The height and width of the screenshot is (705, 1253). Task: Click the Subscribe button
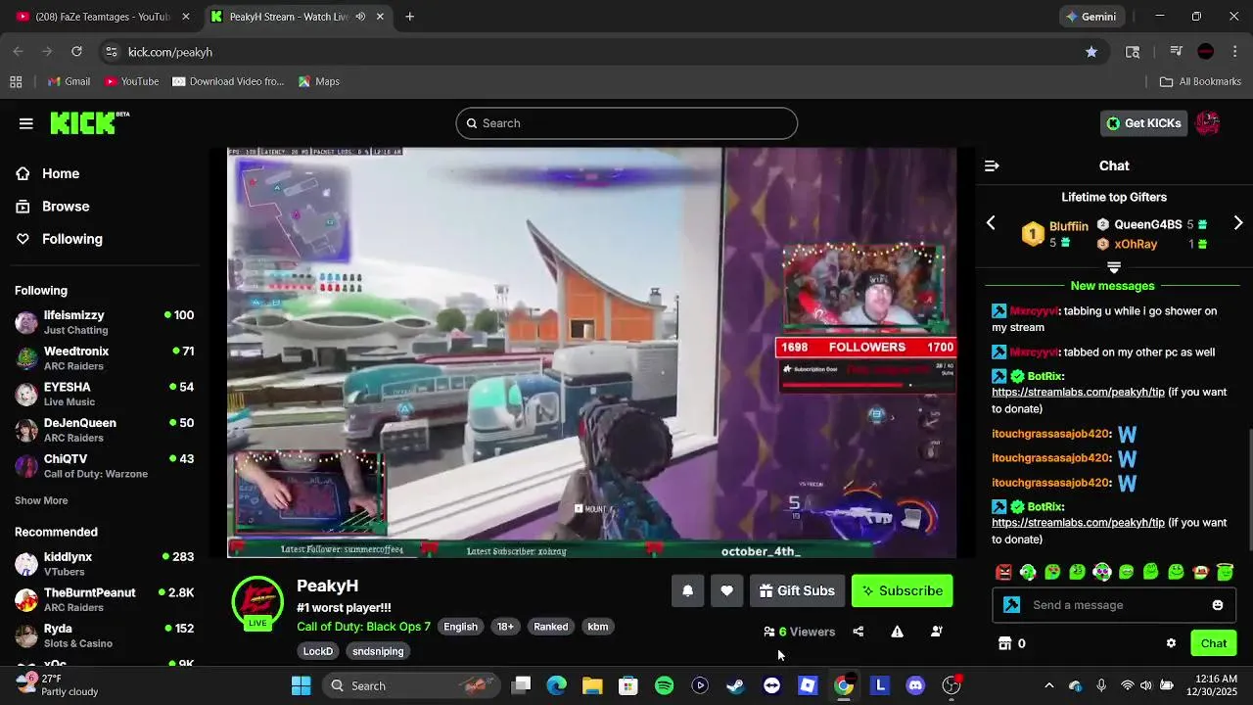[x=902, y=591]
